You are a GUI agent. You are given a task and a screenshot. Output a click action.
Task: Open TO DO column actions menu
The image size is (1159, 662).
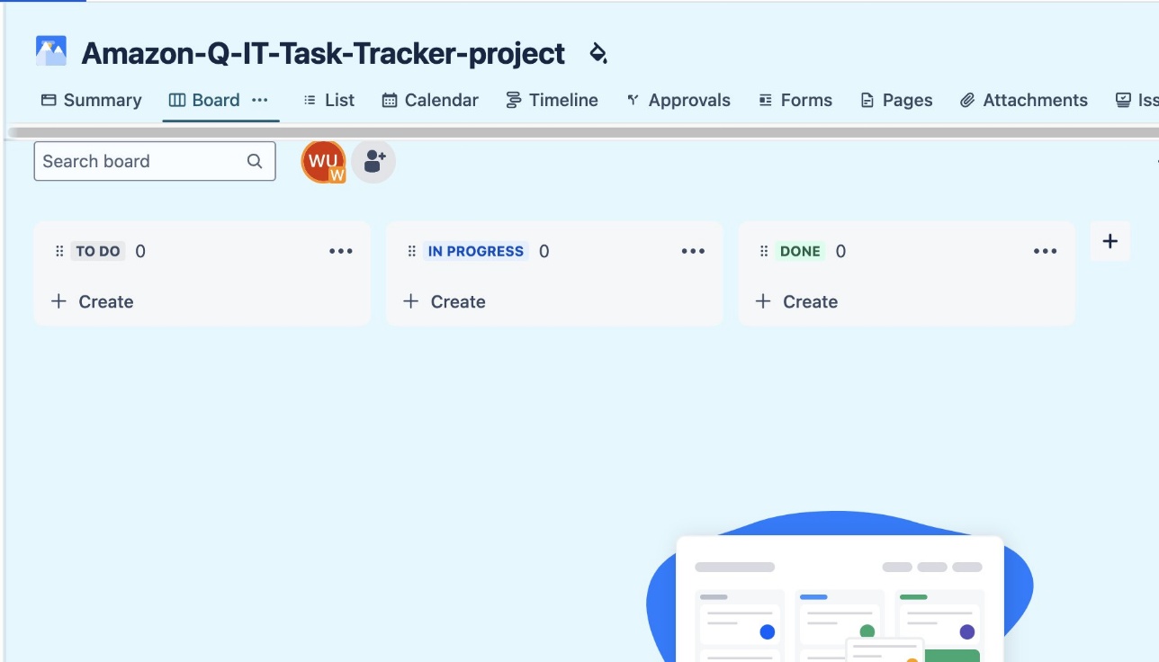tap(341, 251)
